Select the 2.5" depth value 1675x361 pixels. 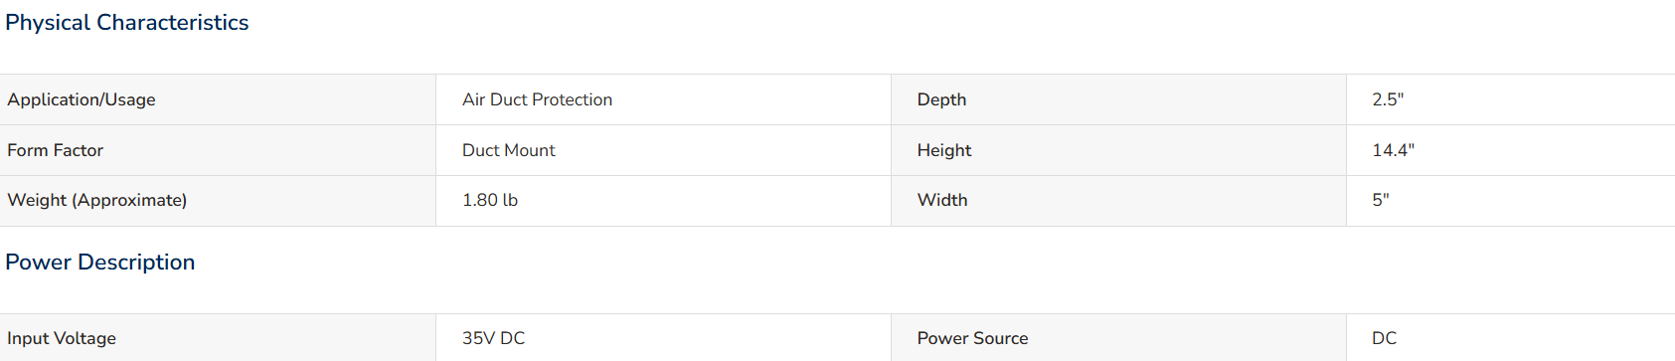point(1388,99)
